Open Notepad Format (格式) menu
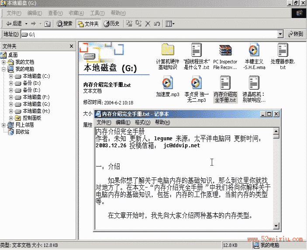Image resolution: width=307 pixels, height=250 pixels. pyautogui.click(x=142, y=122)
